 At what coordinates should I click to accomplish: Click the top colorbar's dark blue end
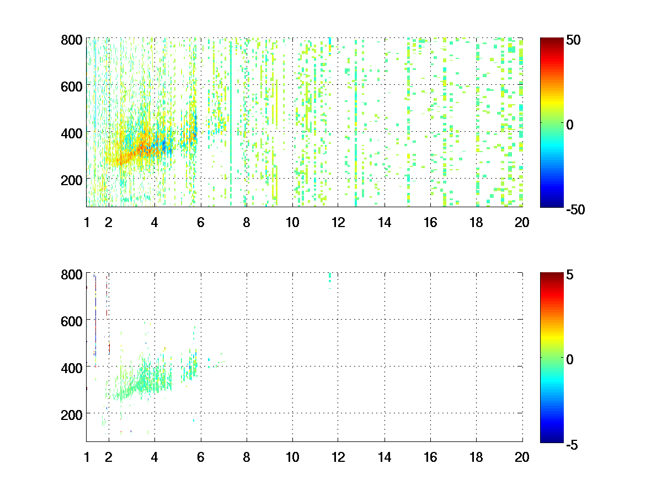click(551, 203)
